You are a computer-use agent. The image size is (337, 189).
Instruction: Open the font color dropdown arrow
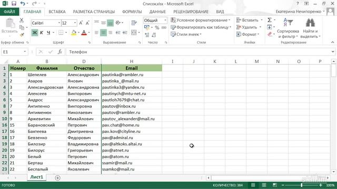[89, 33]
